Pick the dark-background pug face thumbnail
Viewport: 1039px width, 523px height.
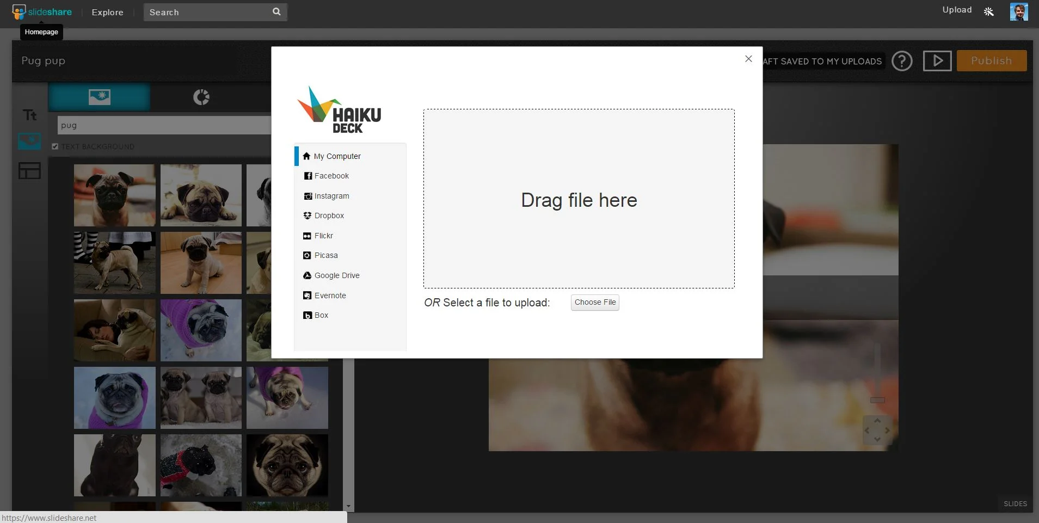pos(287,465)
